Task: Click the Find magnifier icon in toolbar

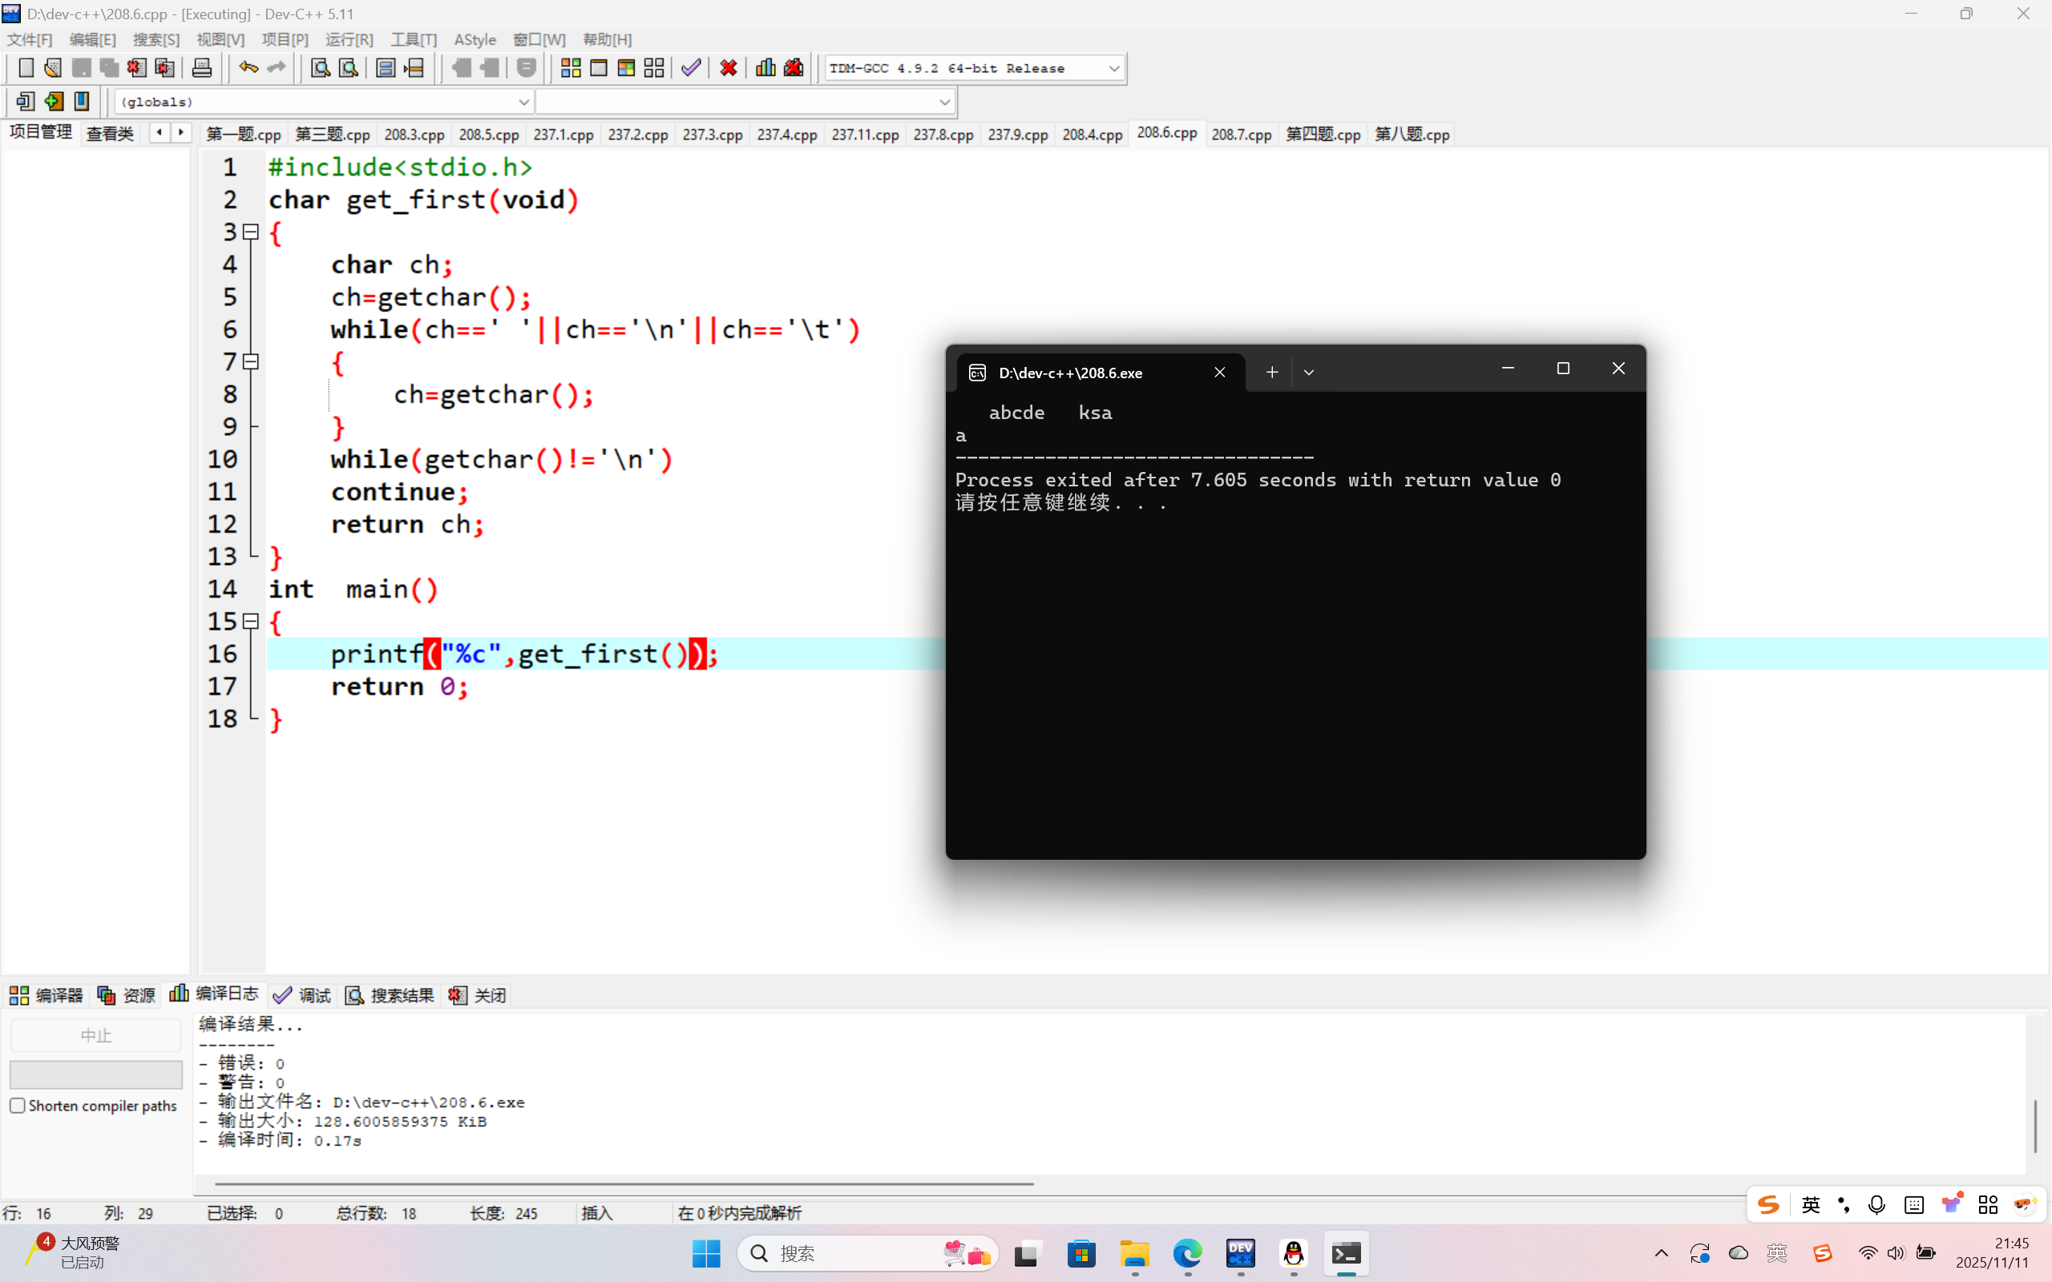Action: pyautogui.click(x=321, y=68)
